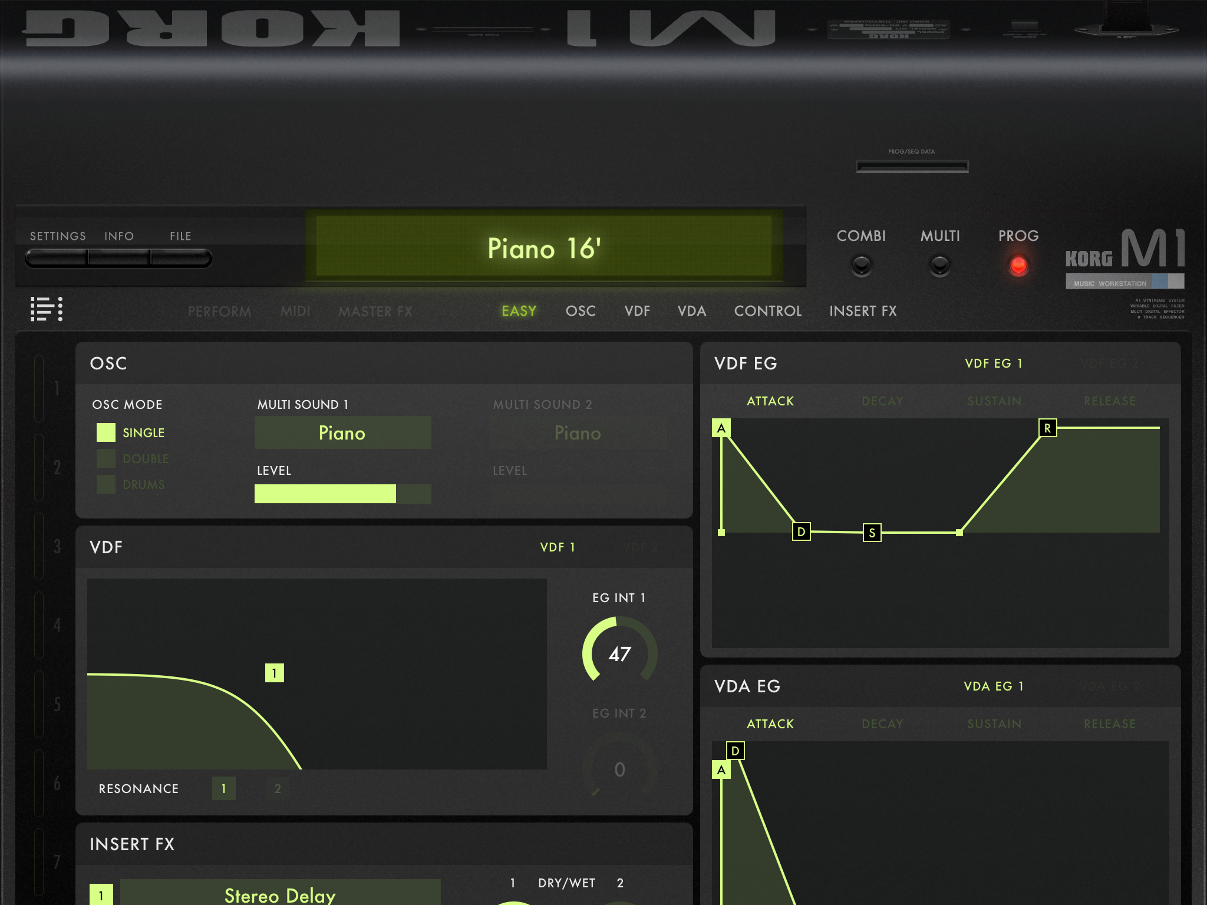
Task: Select RELEASE in VDA EG panel
Action: [1110, 724]
